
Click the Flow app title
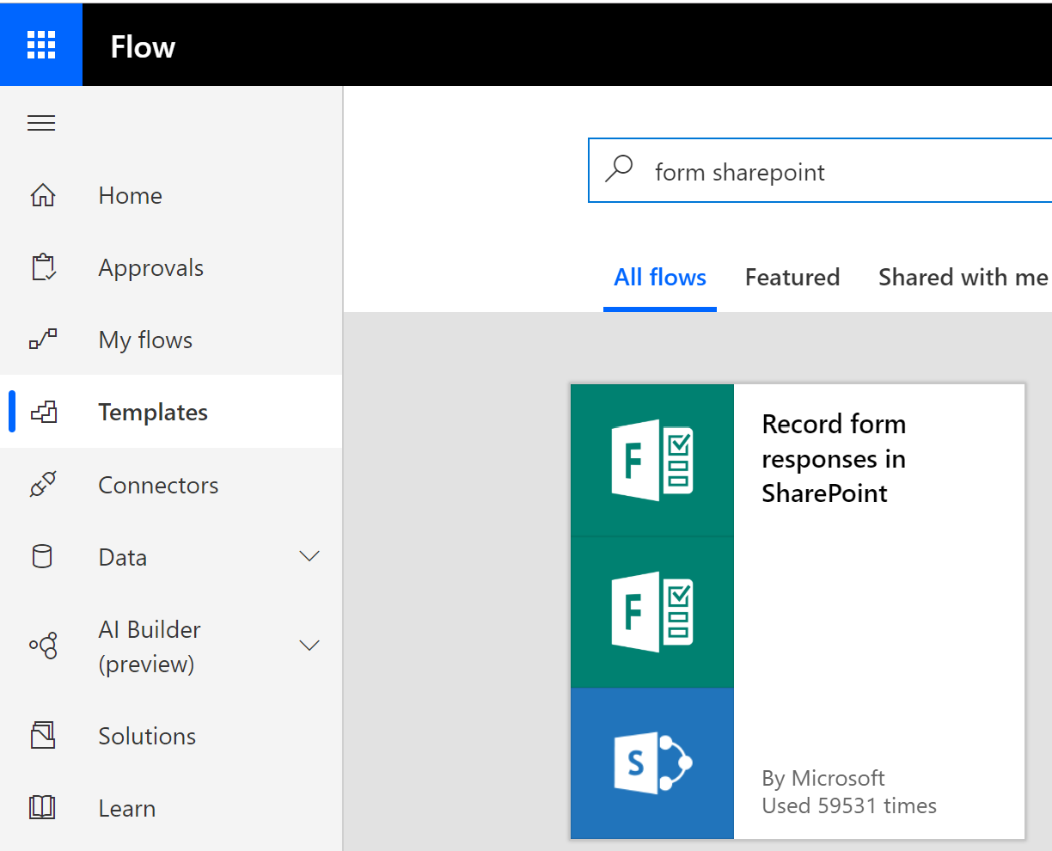143,46
